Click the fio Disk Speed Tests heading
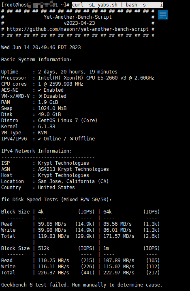 tap(56, 200)
